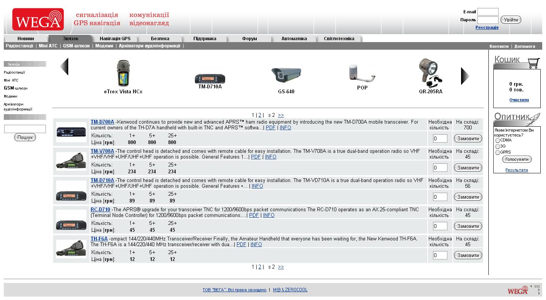
Task: View poll Результати link
Action: pos(516,170)
